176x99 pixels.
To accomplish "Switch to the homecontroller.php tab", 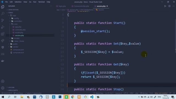I will (80, 6).
